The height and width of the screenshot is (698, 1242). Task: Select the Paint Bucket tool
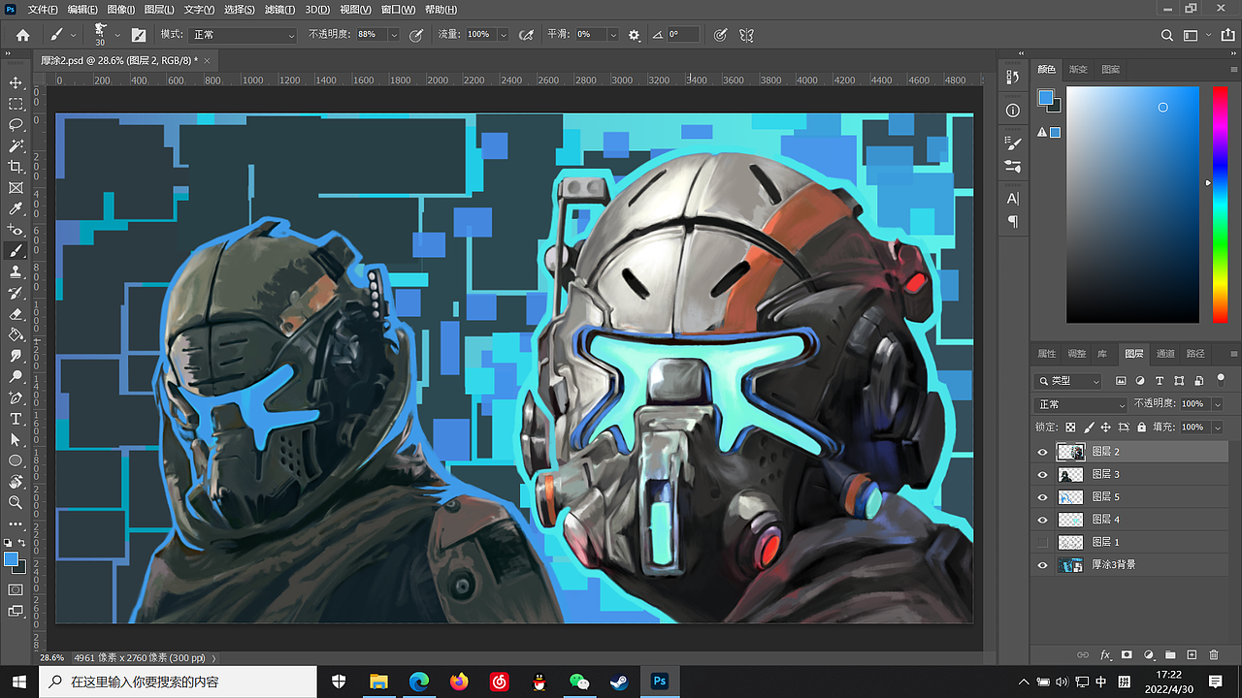[x=16, y=335]
